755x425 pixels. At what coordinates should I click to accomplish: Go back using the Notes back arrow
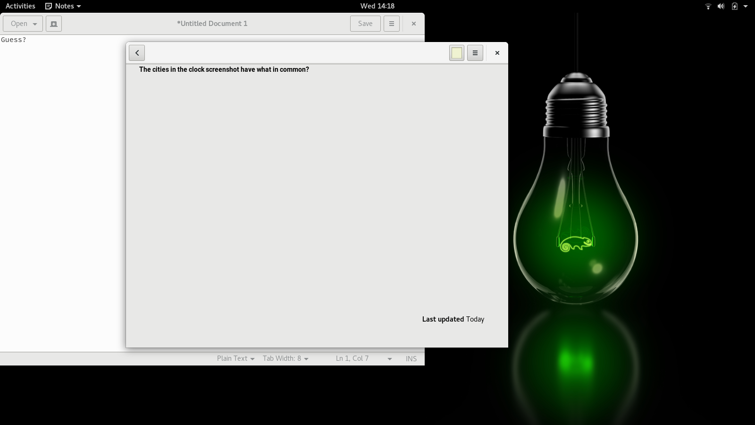click(x=137, y=53)
